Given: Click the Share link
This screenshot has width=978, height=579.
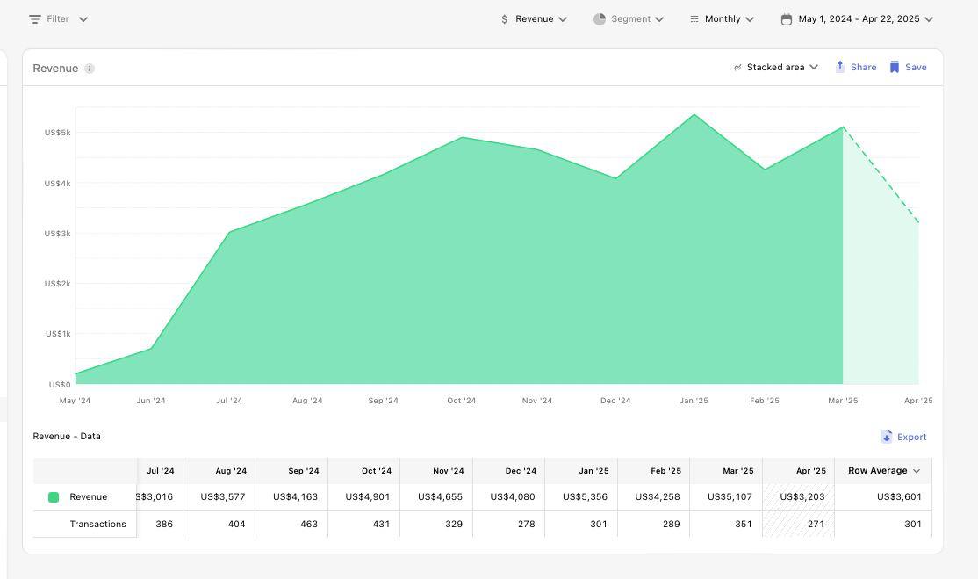Looking at the screenshot, I should 863,67.
